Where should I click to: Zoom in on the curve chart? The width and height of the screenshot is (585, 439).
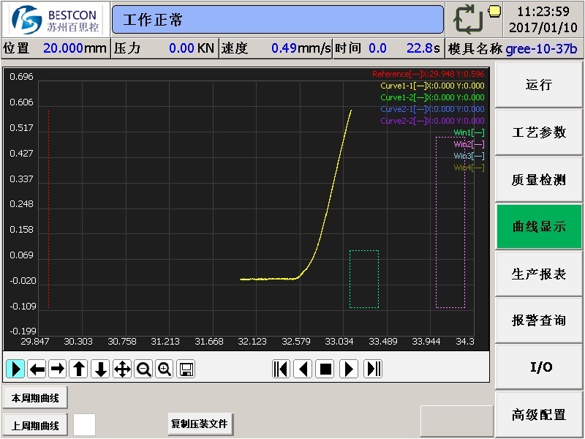[165, 369]
